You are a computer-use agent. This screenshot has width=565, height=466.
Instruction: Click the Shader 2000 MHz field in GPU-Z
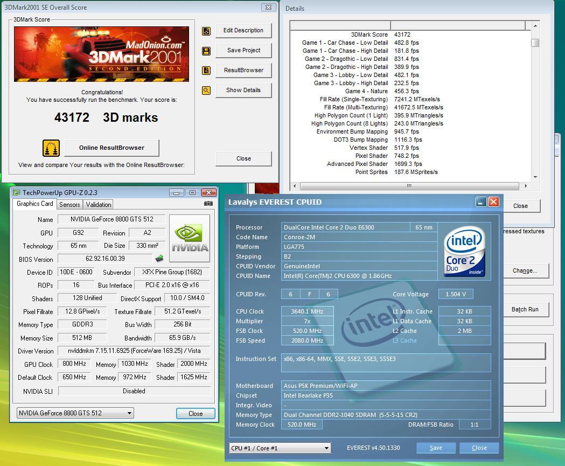[x=194, y=364]
